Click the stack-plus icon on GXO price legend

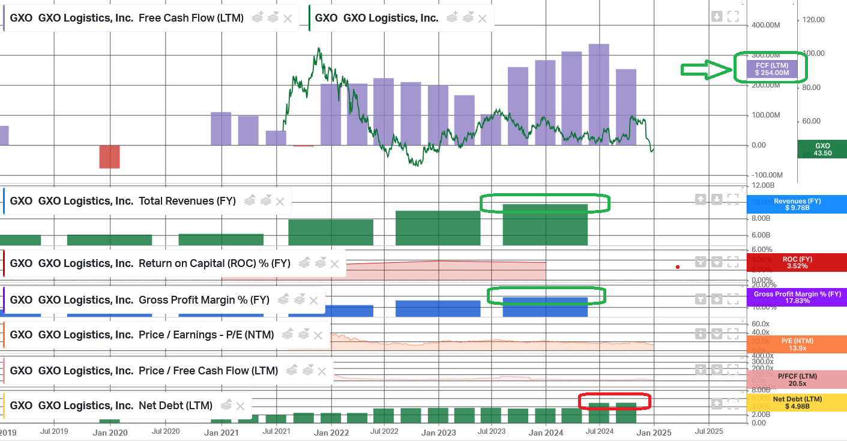[453, 17]
